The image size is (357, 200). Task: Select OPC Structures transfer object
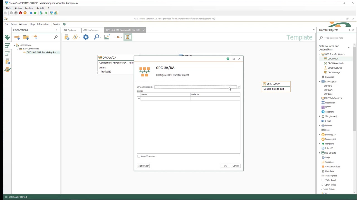pyautogui.click(x=333, y=68)
